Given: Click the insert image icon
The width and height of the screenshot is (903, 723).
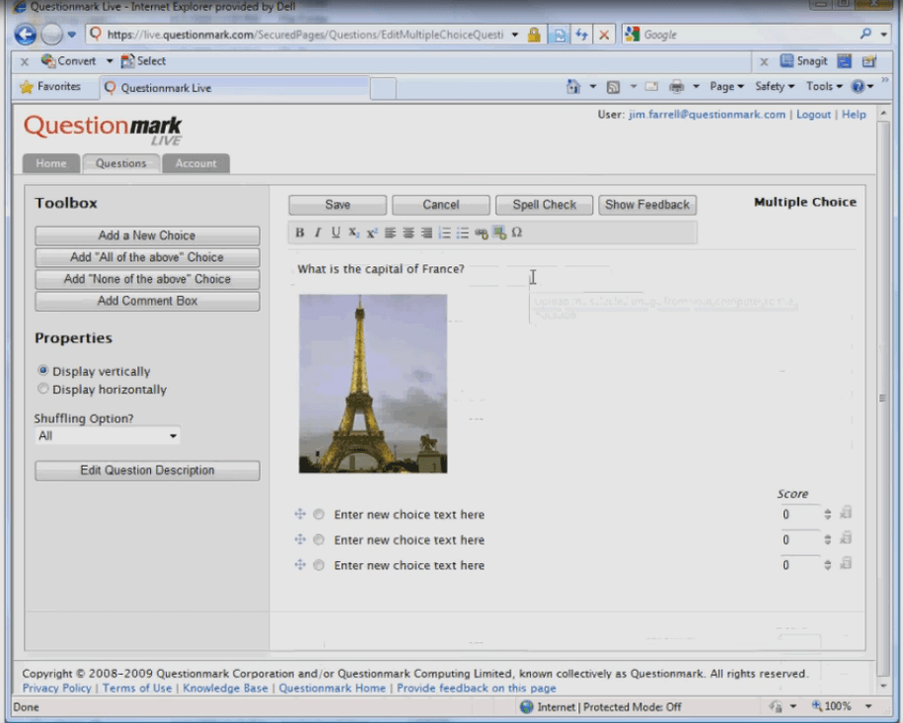Looking at the screenshot, I should [499, 233].
